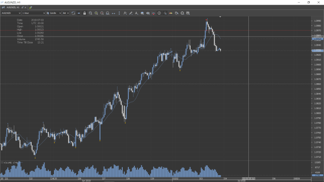Select the text label tool
The width and height of the screenshot is (324, 182).
click(137, 13)
